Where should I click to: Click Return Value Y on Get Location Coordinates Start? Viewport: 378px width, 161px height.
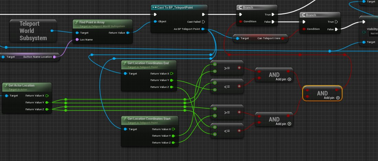(173, 136)
